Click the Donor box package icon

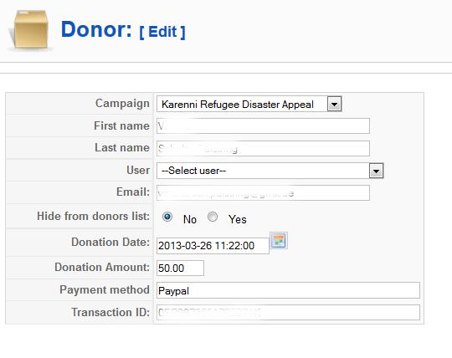30,30
